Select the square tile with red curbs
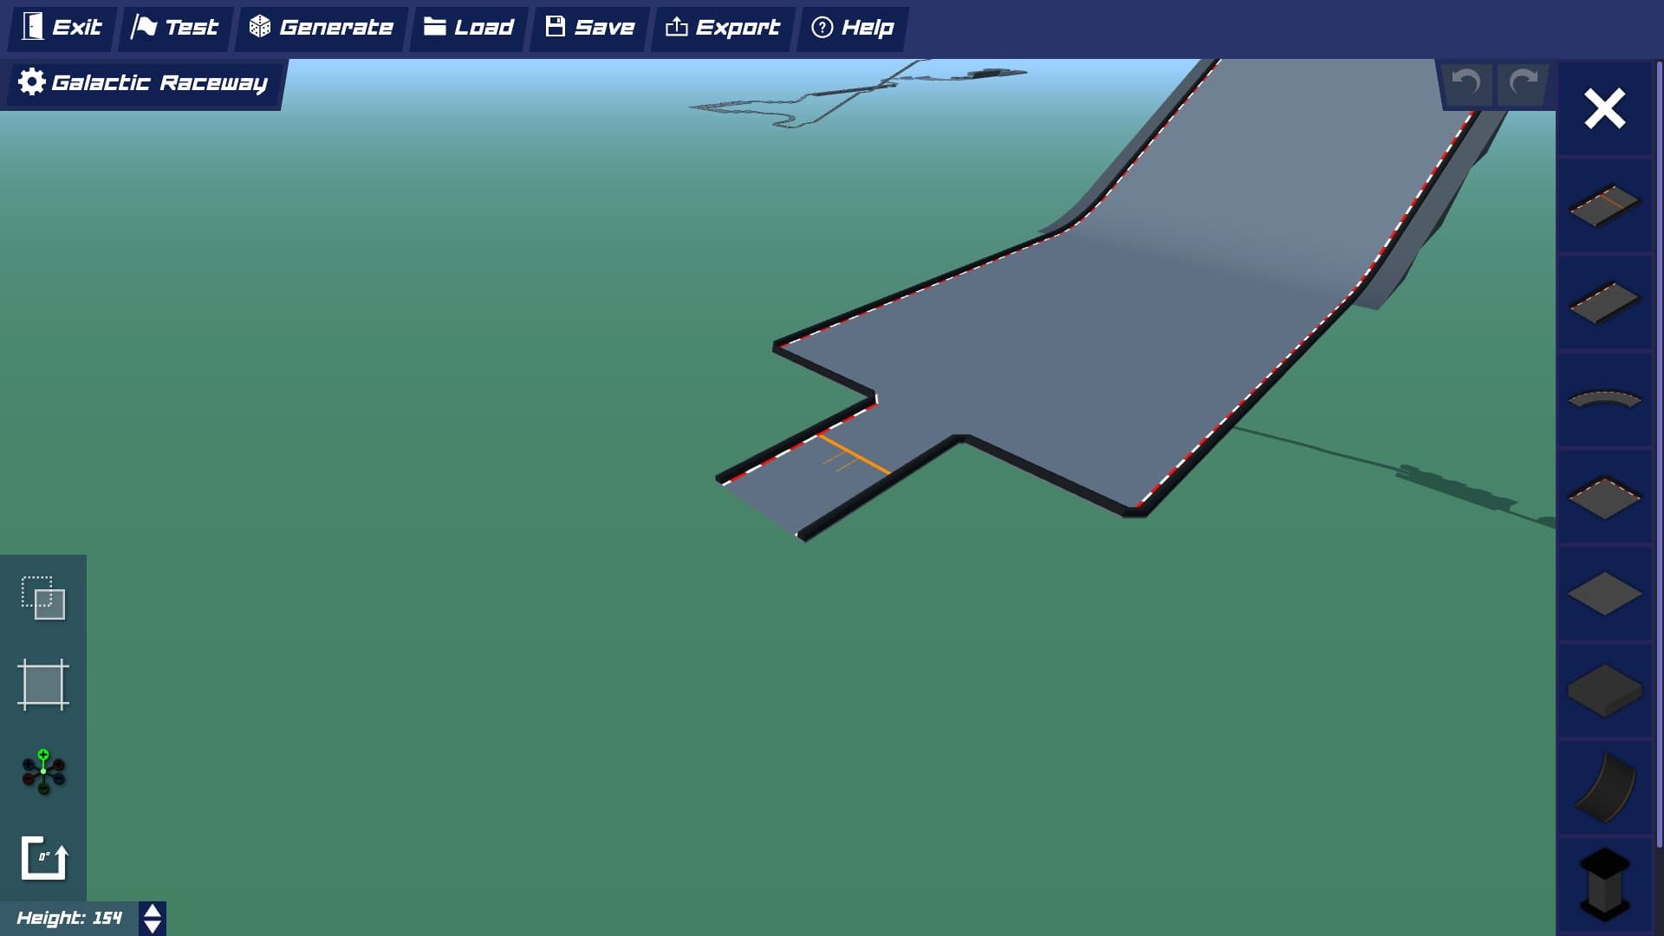The image size is (1664, 936). coord(1604,497)
